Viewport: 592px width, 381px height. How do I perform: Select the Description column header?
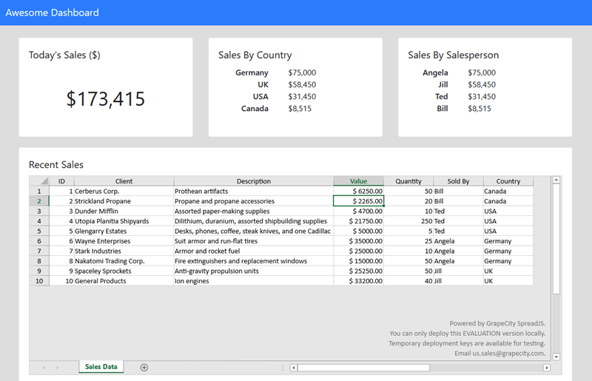tap(253, 181)
